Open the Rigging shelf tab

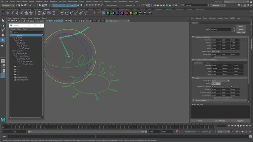click(46, 9)
